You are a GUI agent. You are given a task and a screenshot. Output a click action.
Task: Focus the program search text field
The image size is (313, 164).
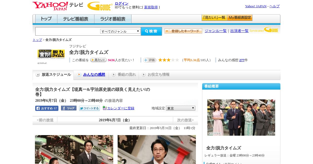point(68,31)
